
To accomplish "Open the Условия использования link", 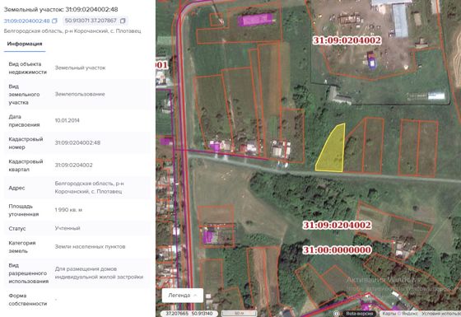I will tap(441, 314).
